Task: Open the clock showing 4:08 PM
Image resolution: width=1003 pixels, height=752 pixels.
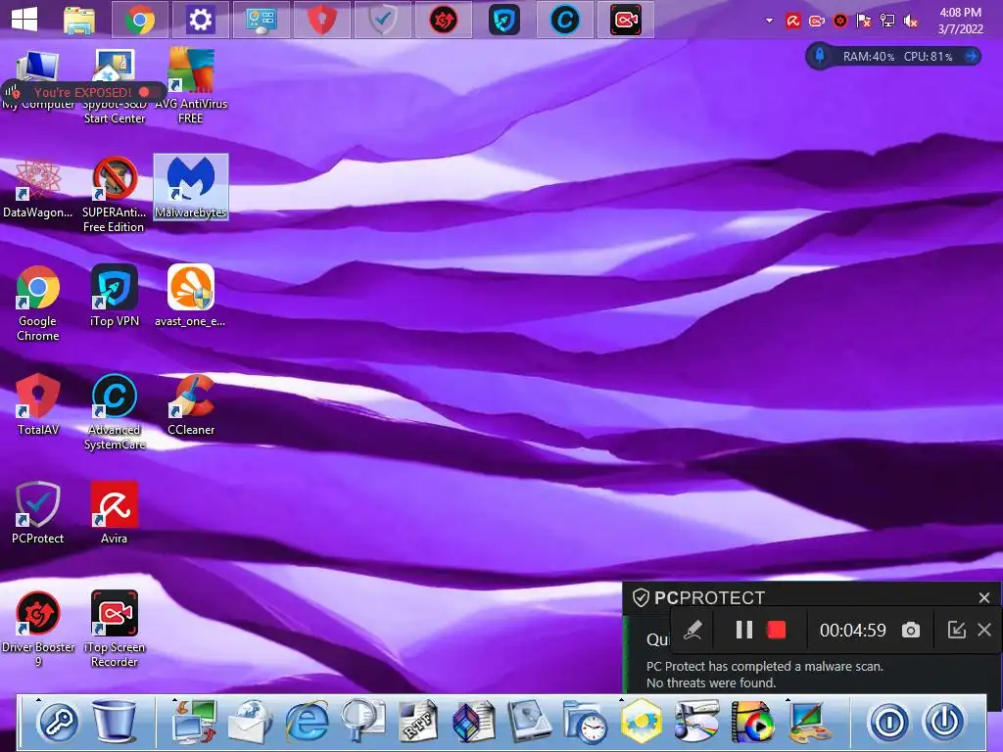Action: click(x=960, y=21)
